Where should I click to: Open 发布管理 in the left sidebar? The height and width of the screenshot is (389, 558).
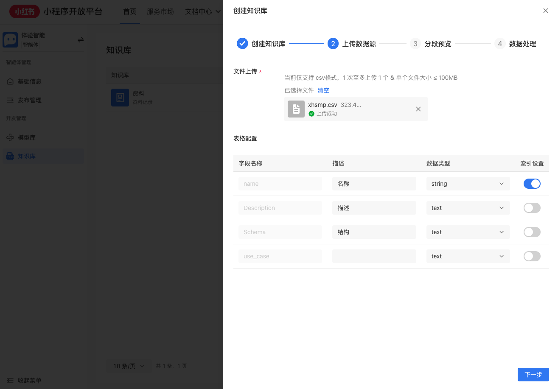(x=26, y=100)
